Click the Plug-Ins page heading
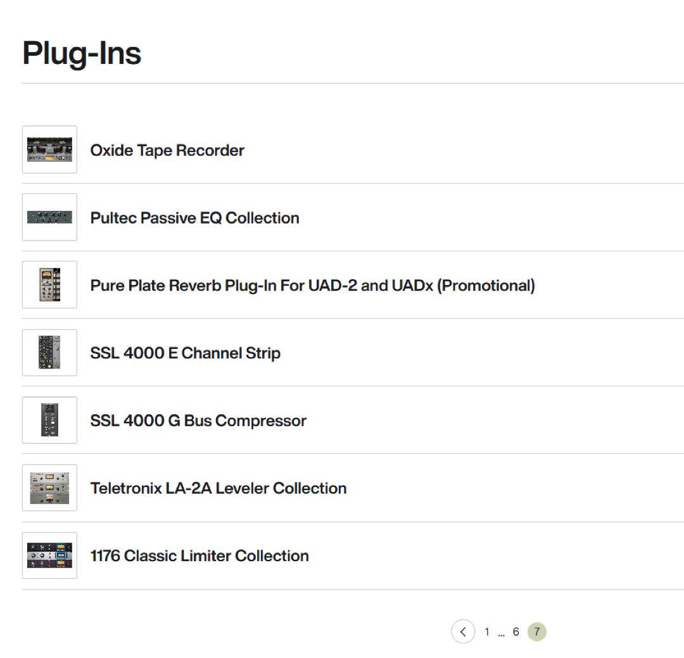Image resolution: width=684 pixels, height=658 pixels. click(82, 53)
